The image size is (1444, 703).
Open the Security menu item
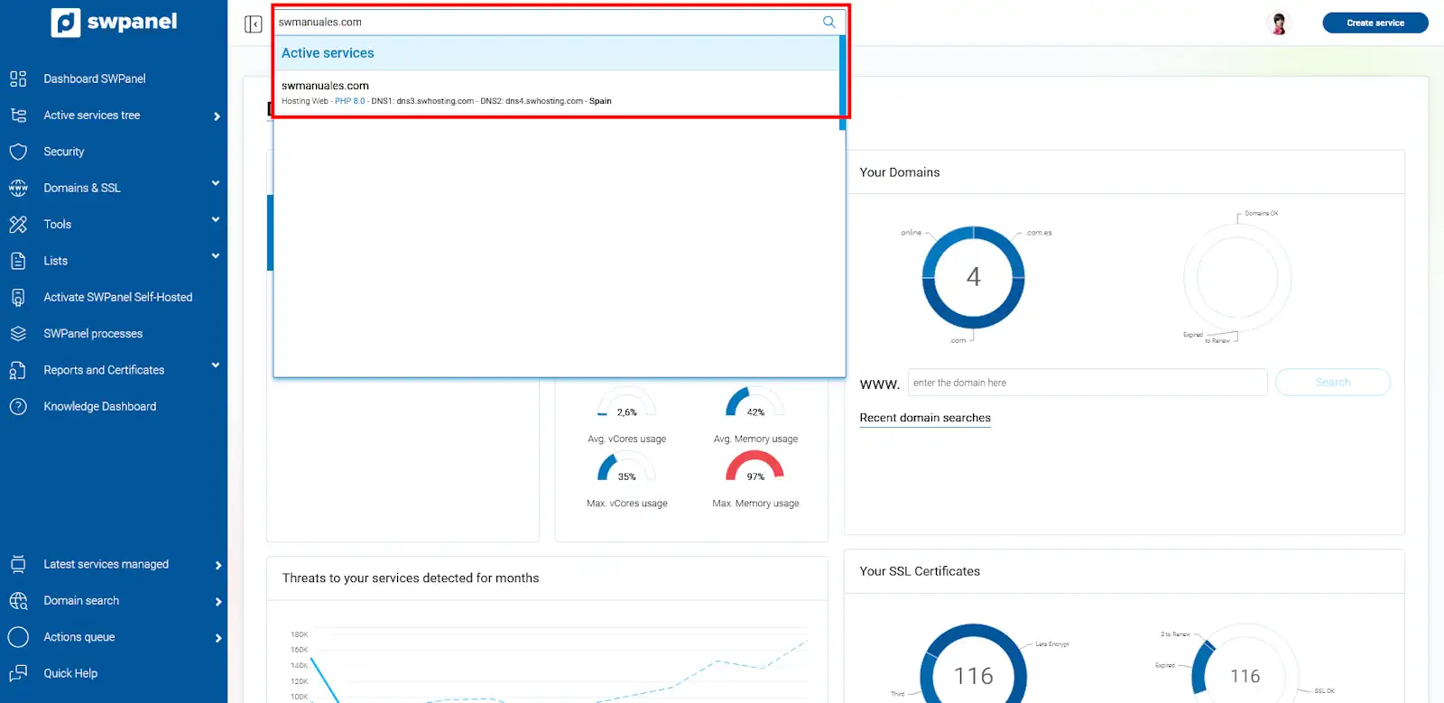(64, 152)
